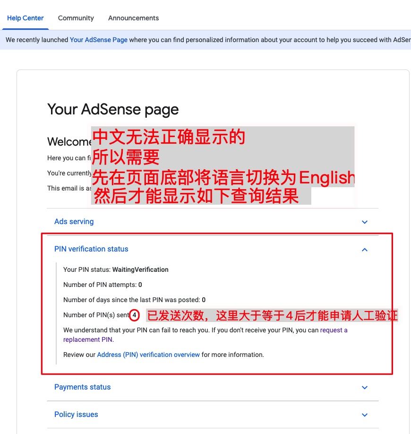Click the 'Number of PIN attempts: 0' line
Viewport: 411px width, 434px height.
(103, 285)
